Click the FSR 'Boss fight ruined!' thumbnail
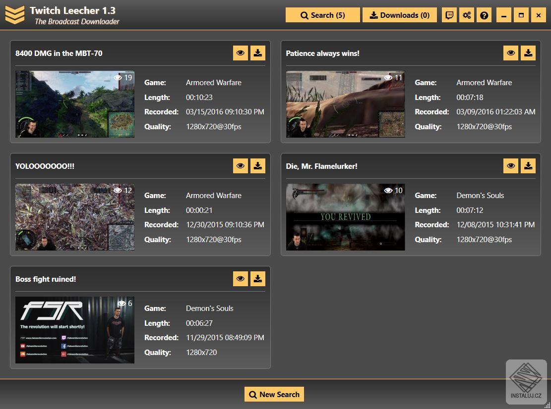 pyautogui.click(x=75, y=330)
